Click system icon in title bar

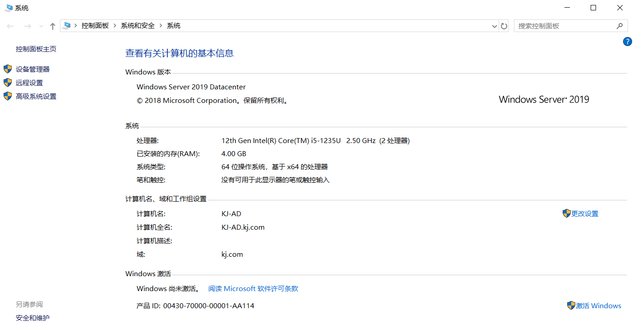9,8
